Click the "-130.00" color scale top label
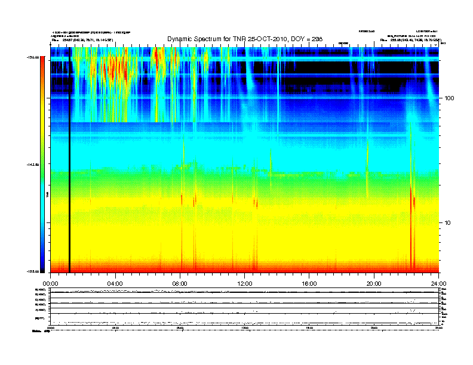 pos(33,57)
